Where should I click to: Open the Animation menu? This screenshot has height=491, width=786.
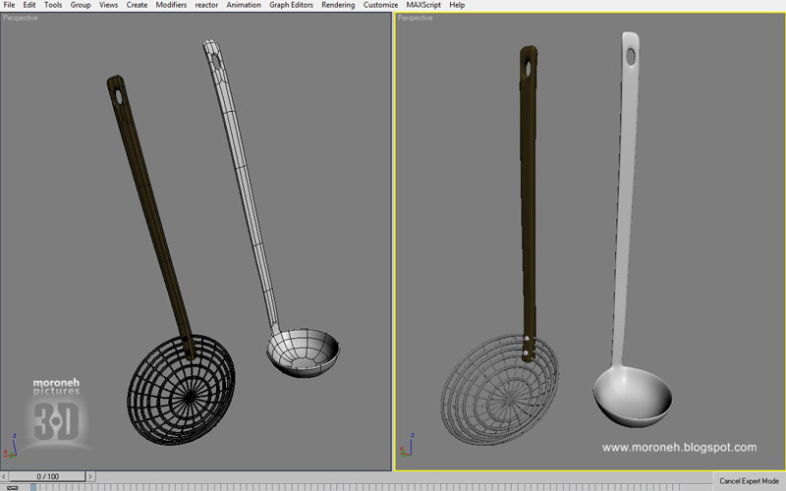[x=244, y=5]
